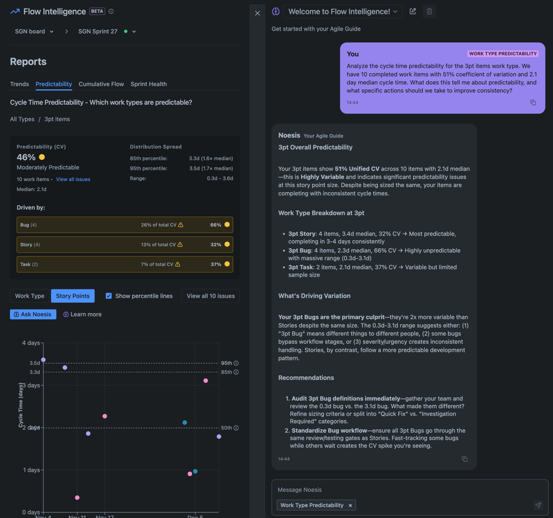Uncheck Show percentile lines checkbox

tap(109, 296)
